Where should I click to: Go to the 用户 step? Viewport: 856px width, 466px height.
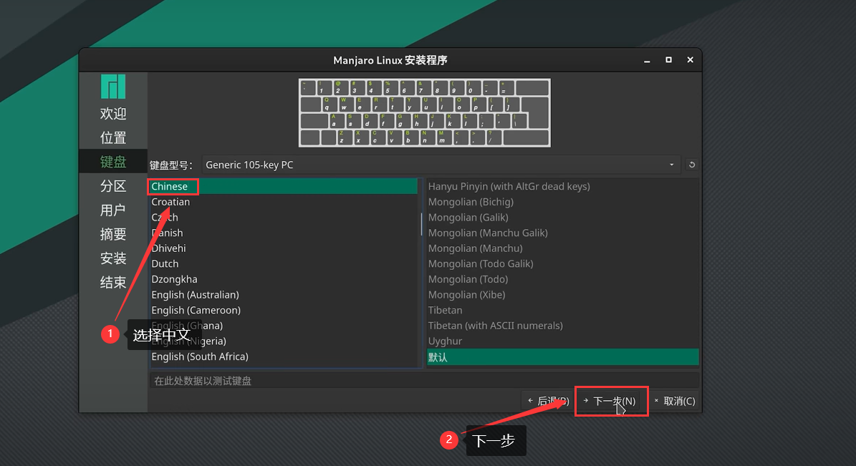click(113, 210)
